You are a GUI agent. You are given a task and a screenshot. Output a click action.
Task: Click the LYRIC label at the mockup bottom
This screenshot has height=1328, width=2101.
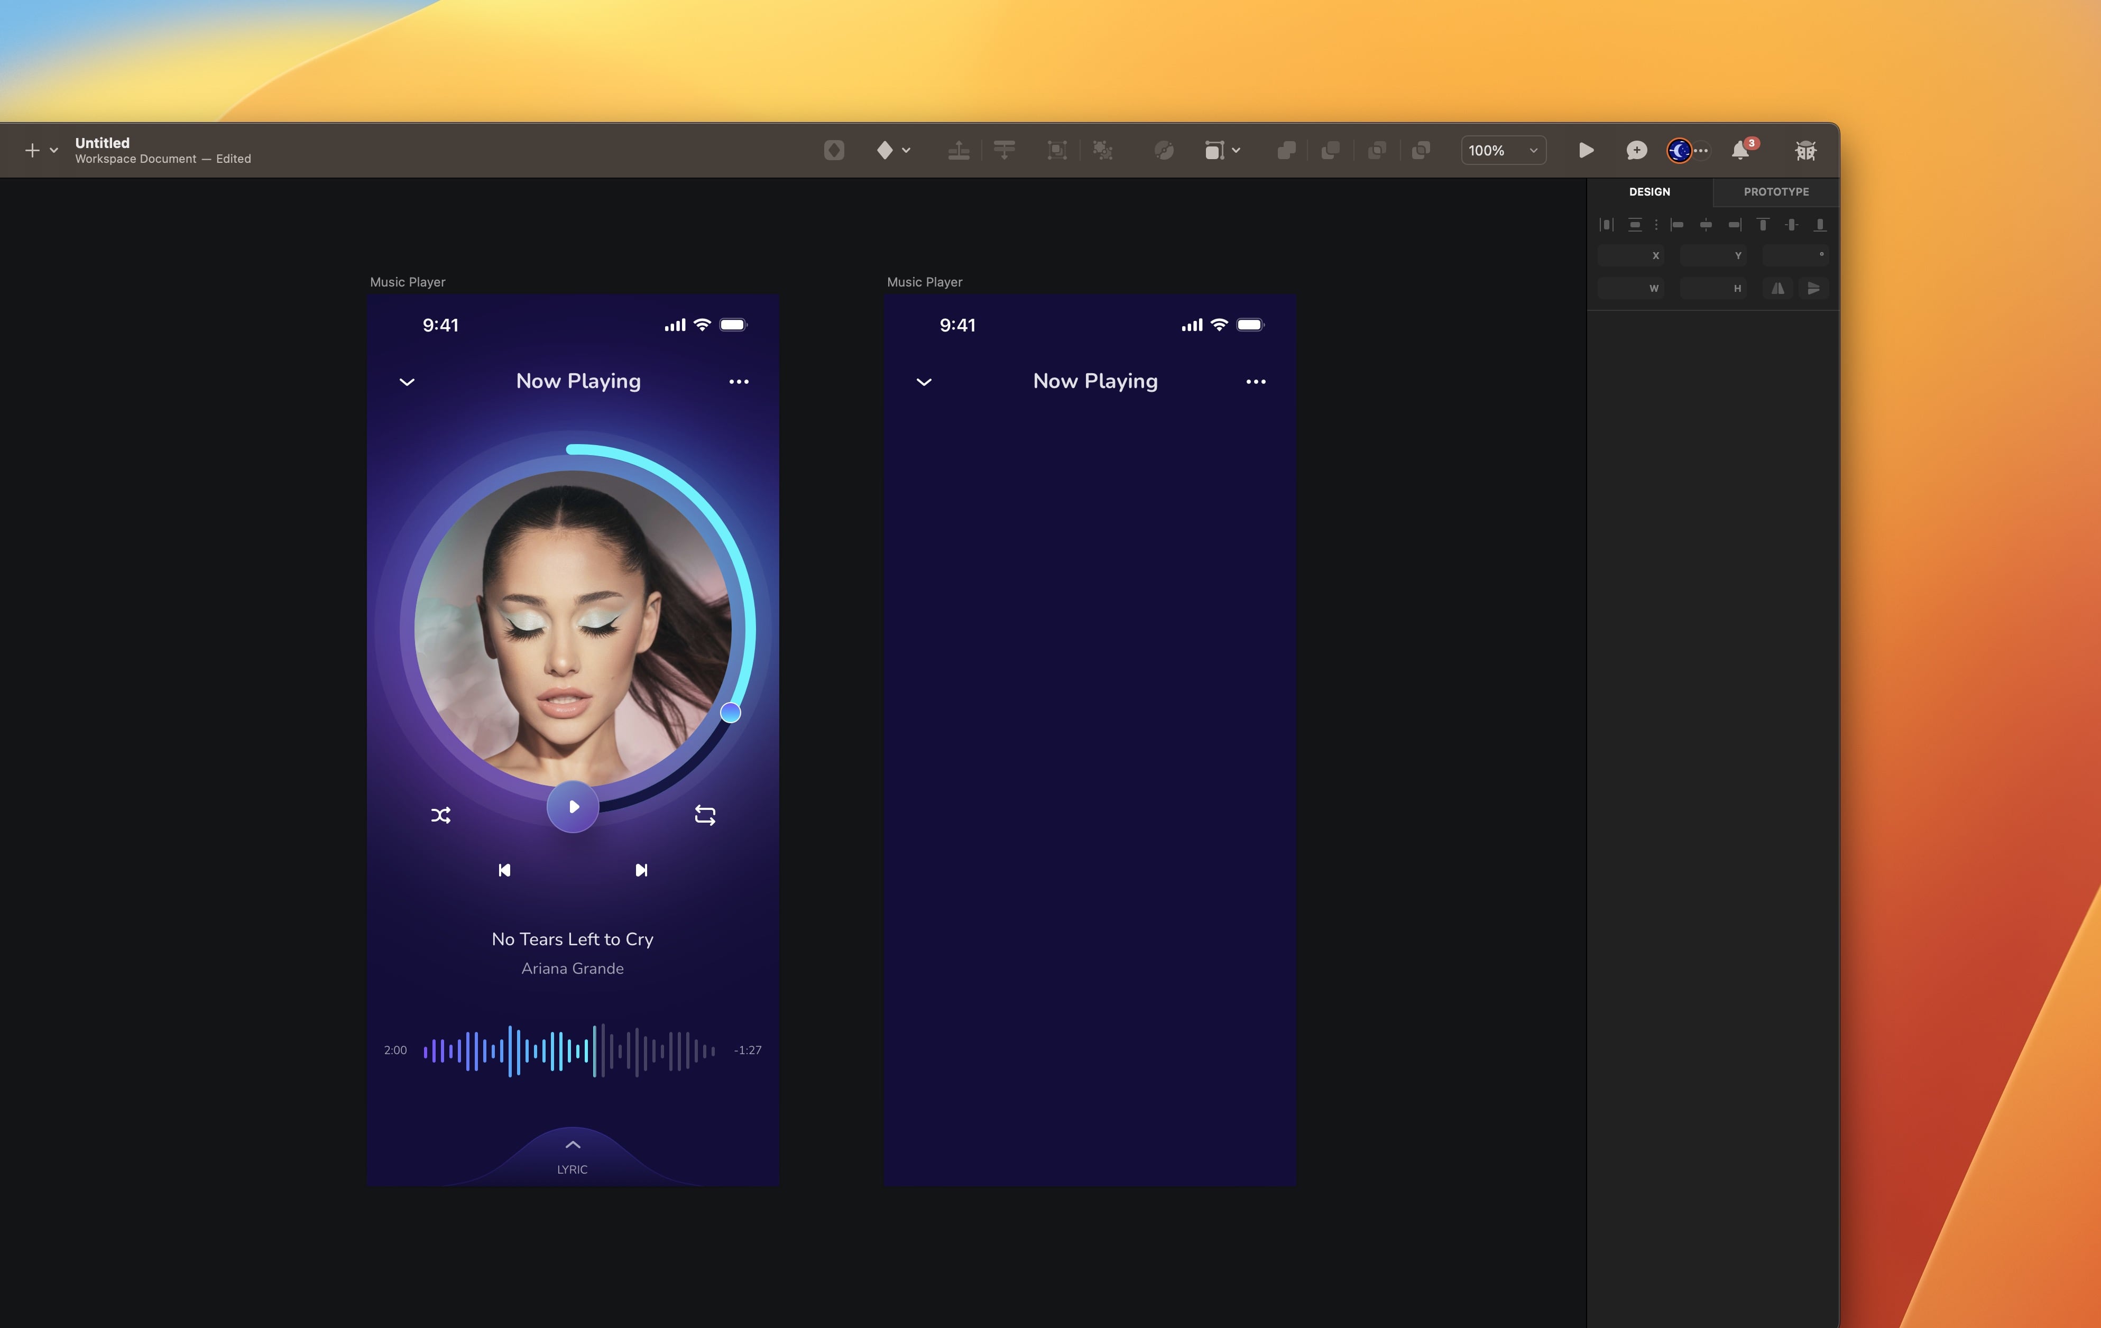point(572,1168)
